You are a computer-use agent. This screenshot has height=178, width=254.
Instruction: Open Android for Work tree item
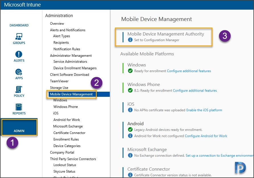67,120
